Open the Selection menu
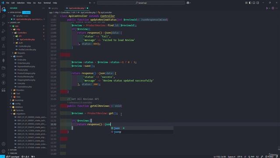 [x=21, y=3]
